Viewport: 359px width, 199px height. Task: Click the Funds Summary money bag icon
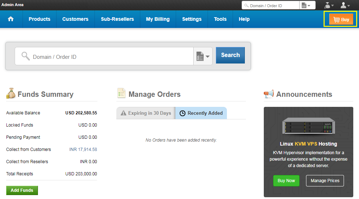tap(11, 93)
